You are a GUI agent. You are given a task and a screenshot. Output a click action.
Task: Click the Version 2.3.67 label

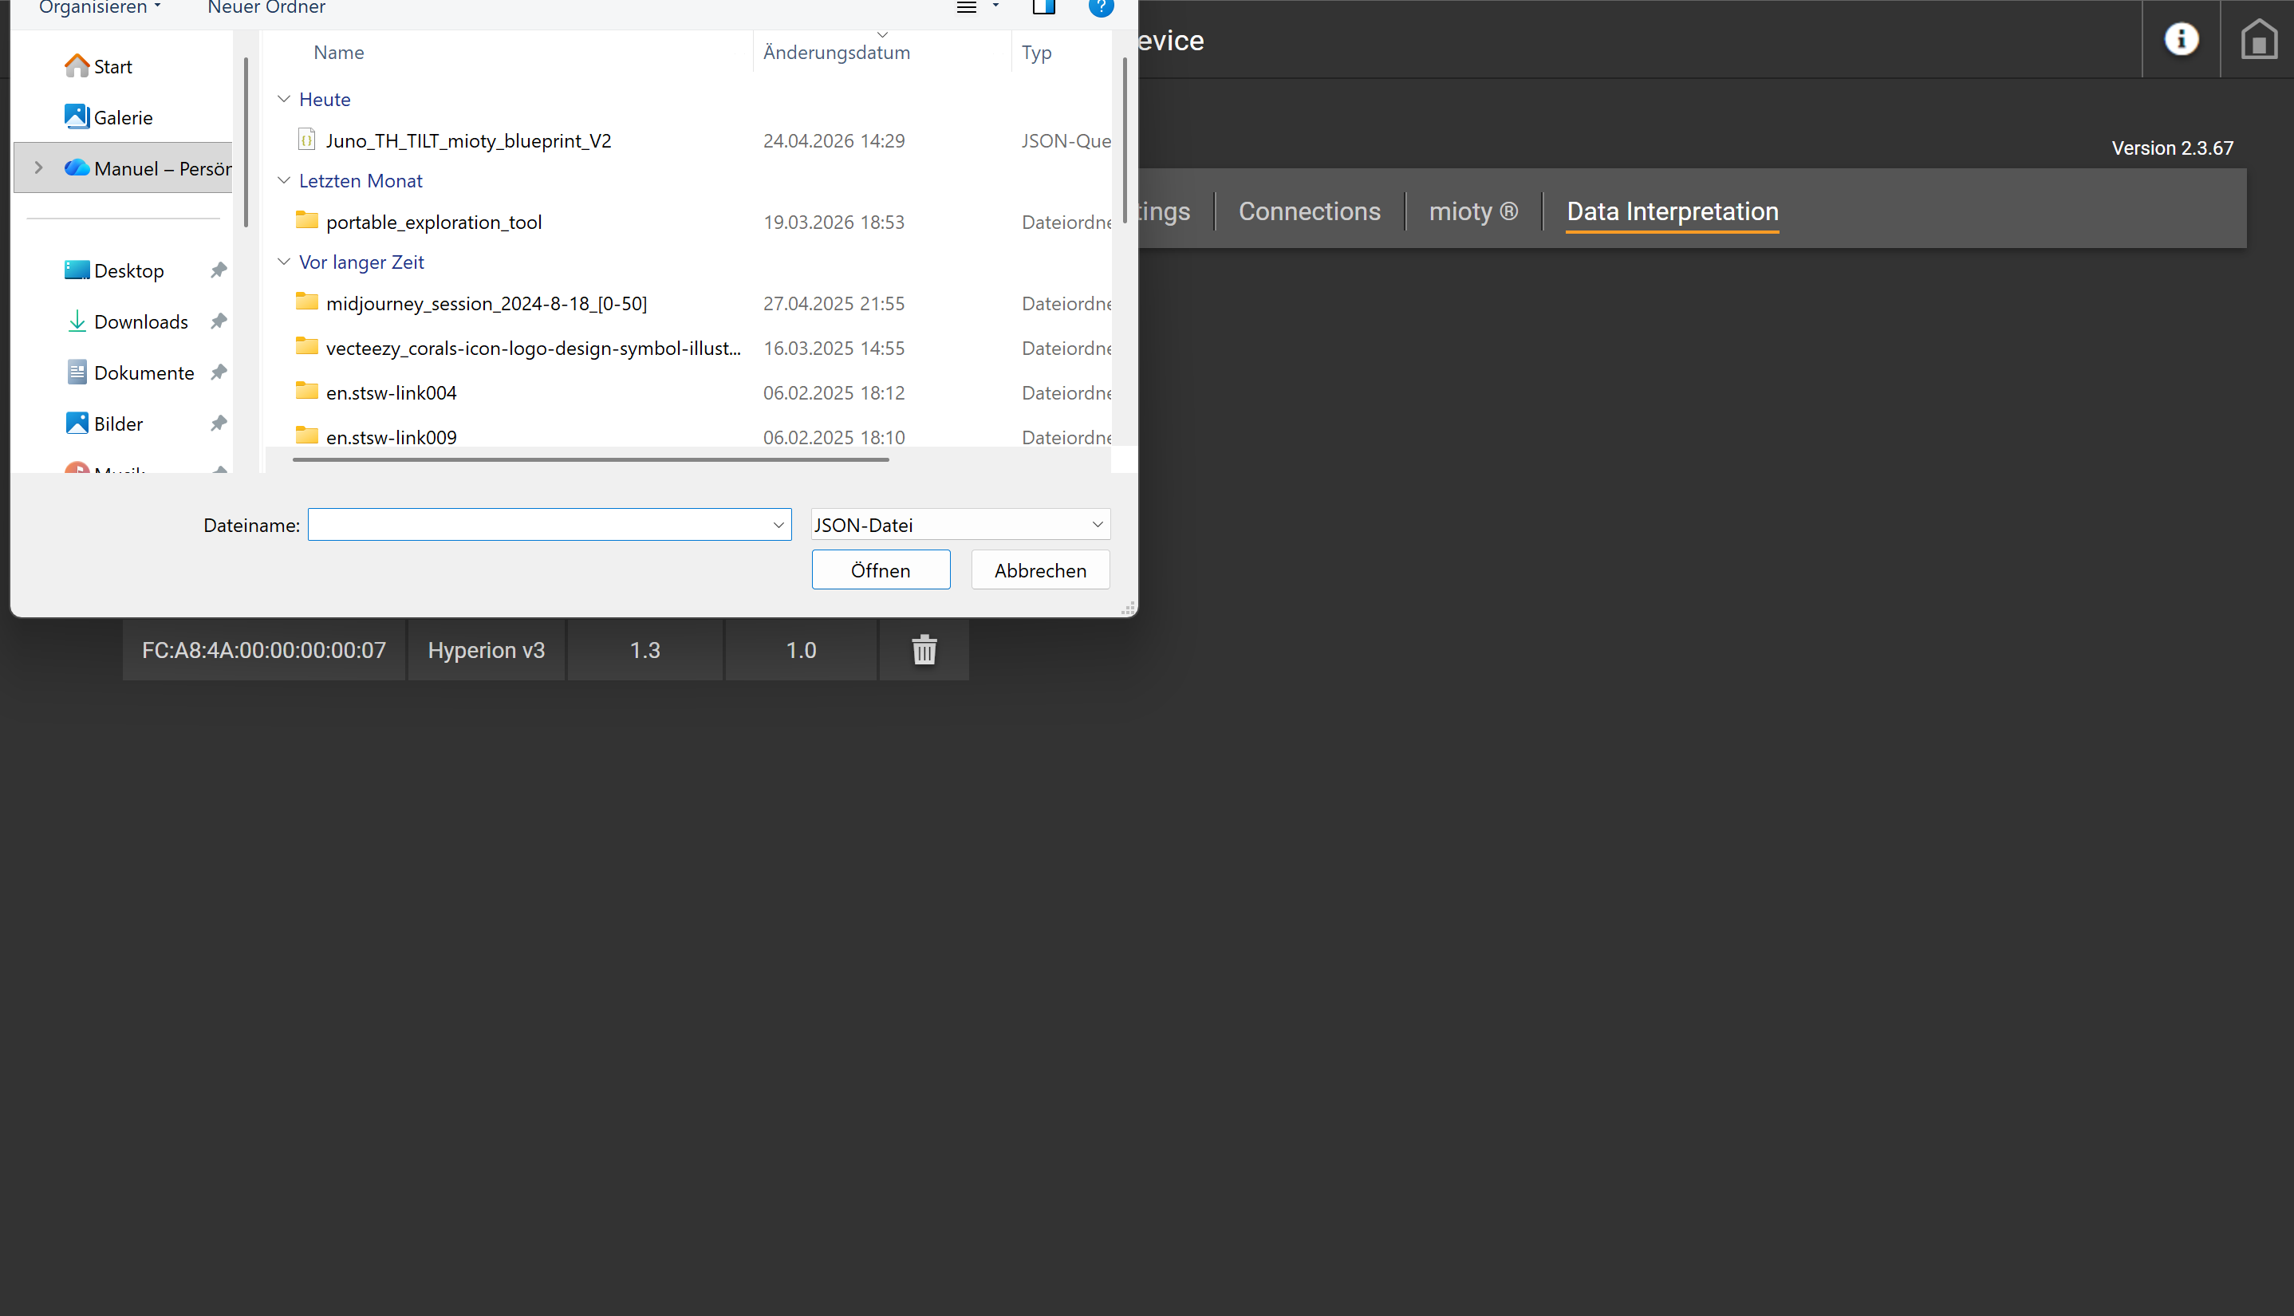[2172, 148]
